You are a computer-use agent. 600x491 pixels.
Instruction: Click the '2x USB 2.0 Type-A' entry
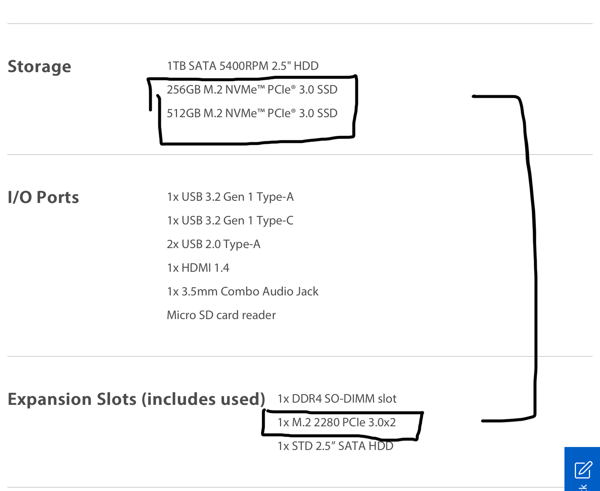[213, 244]
